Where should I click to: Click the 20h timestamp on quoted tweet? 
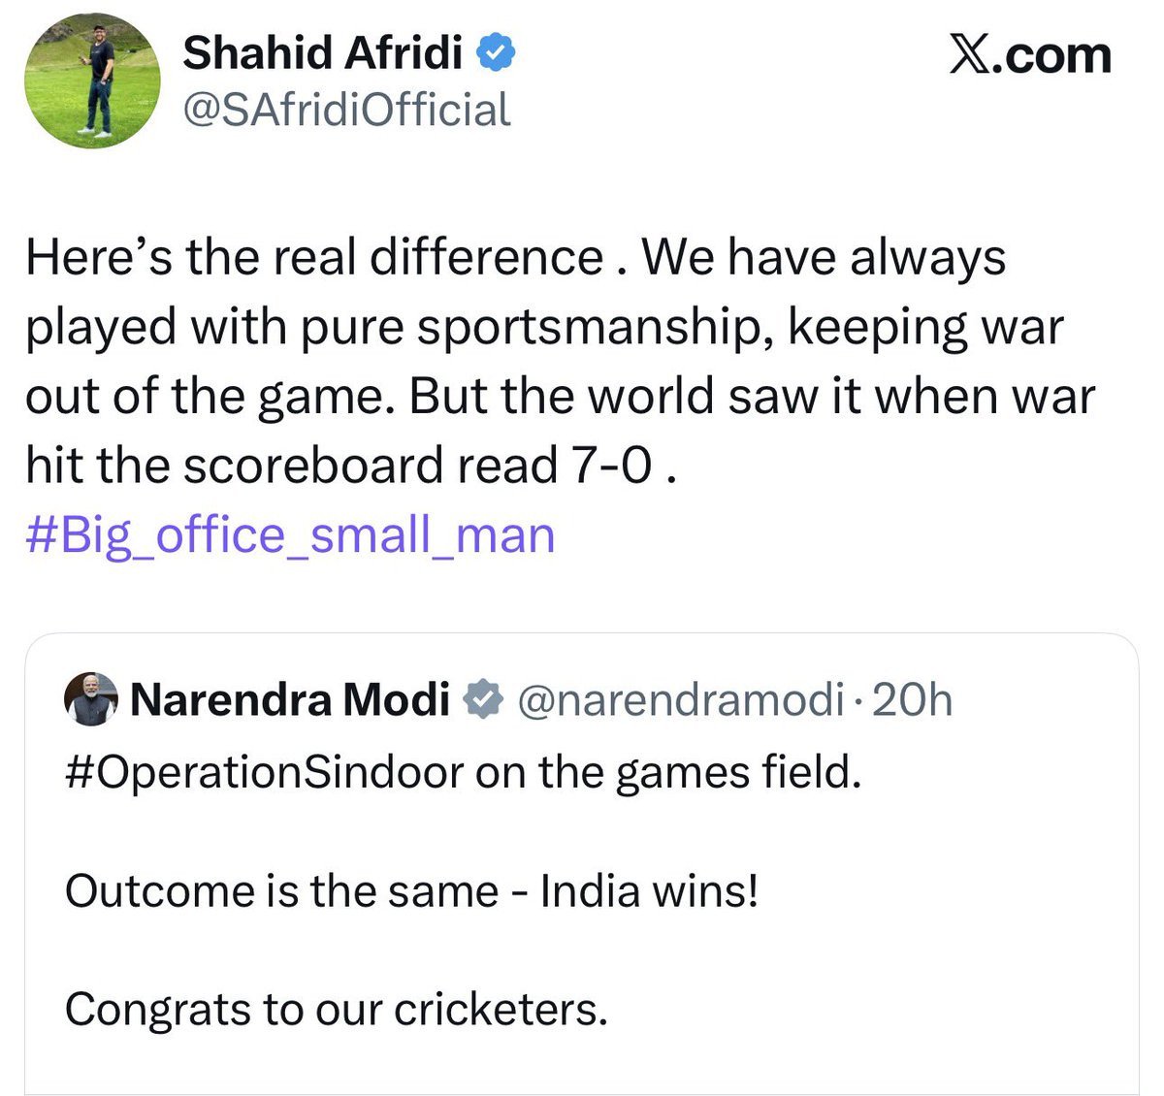click(912, 699)
